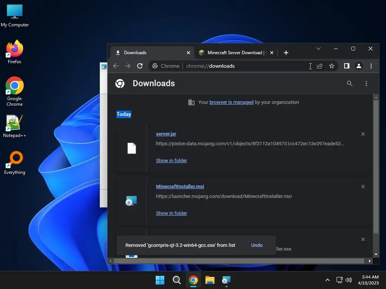386x289 pixels.
Task: Click the vertical scrollbar down arrow
Action: pos(376,254)
